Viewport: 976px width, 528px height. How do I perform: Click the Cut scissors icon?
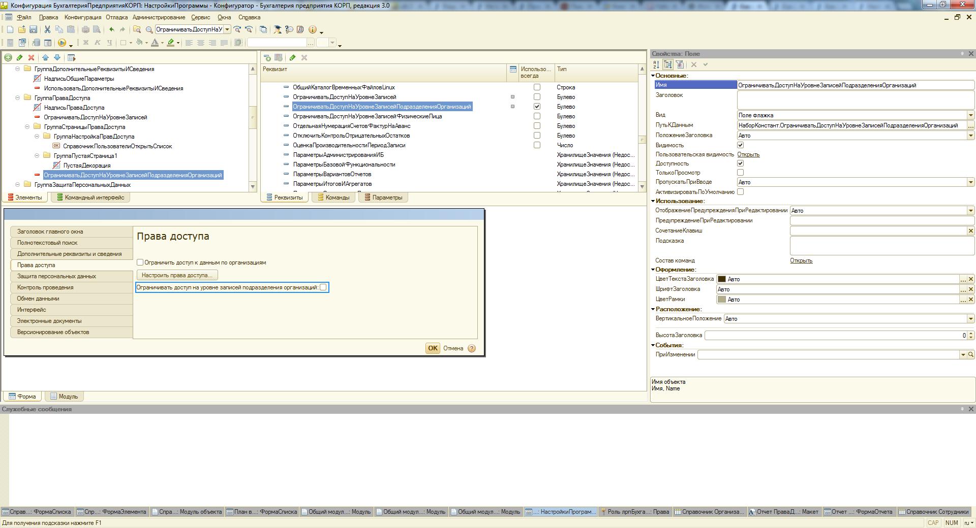[47, 30]
